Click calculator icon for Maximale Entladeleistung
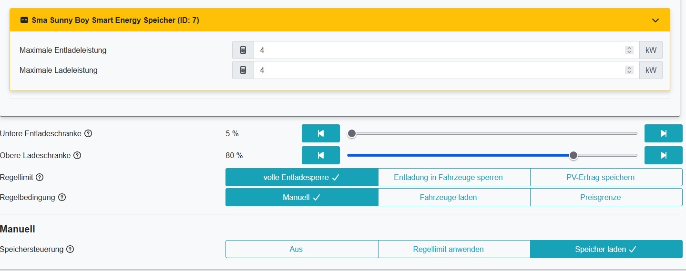686x271 pixels. click(243, 50)
